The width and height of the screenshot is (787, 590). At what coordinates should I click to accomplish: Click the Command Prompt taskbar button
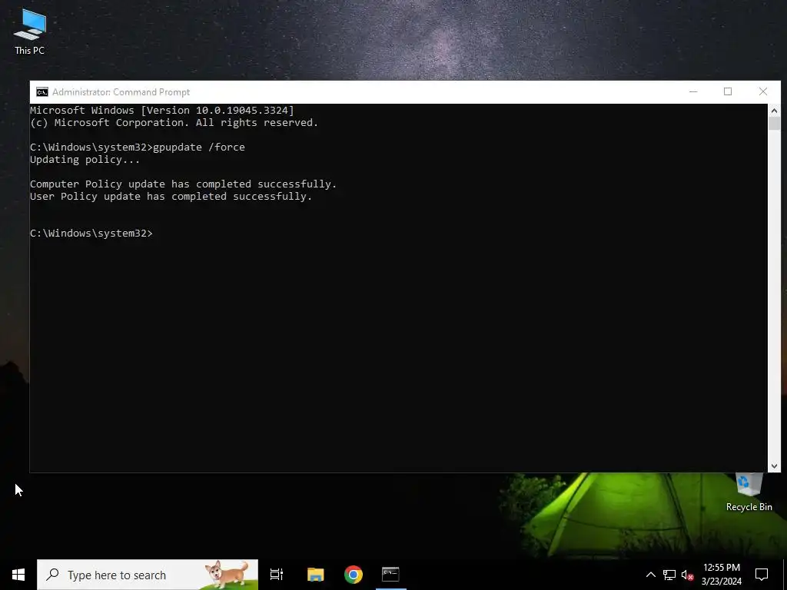pos(390,575)
